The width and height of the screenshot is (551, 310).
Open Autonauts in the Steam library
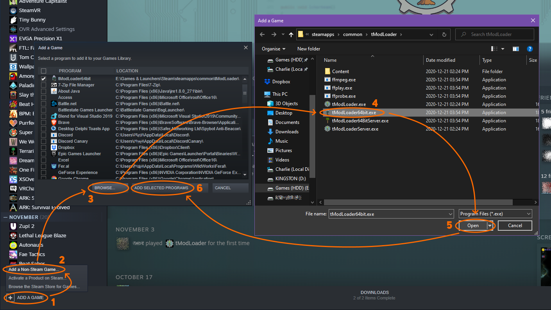pos(32,245)
